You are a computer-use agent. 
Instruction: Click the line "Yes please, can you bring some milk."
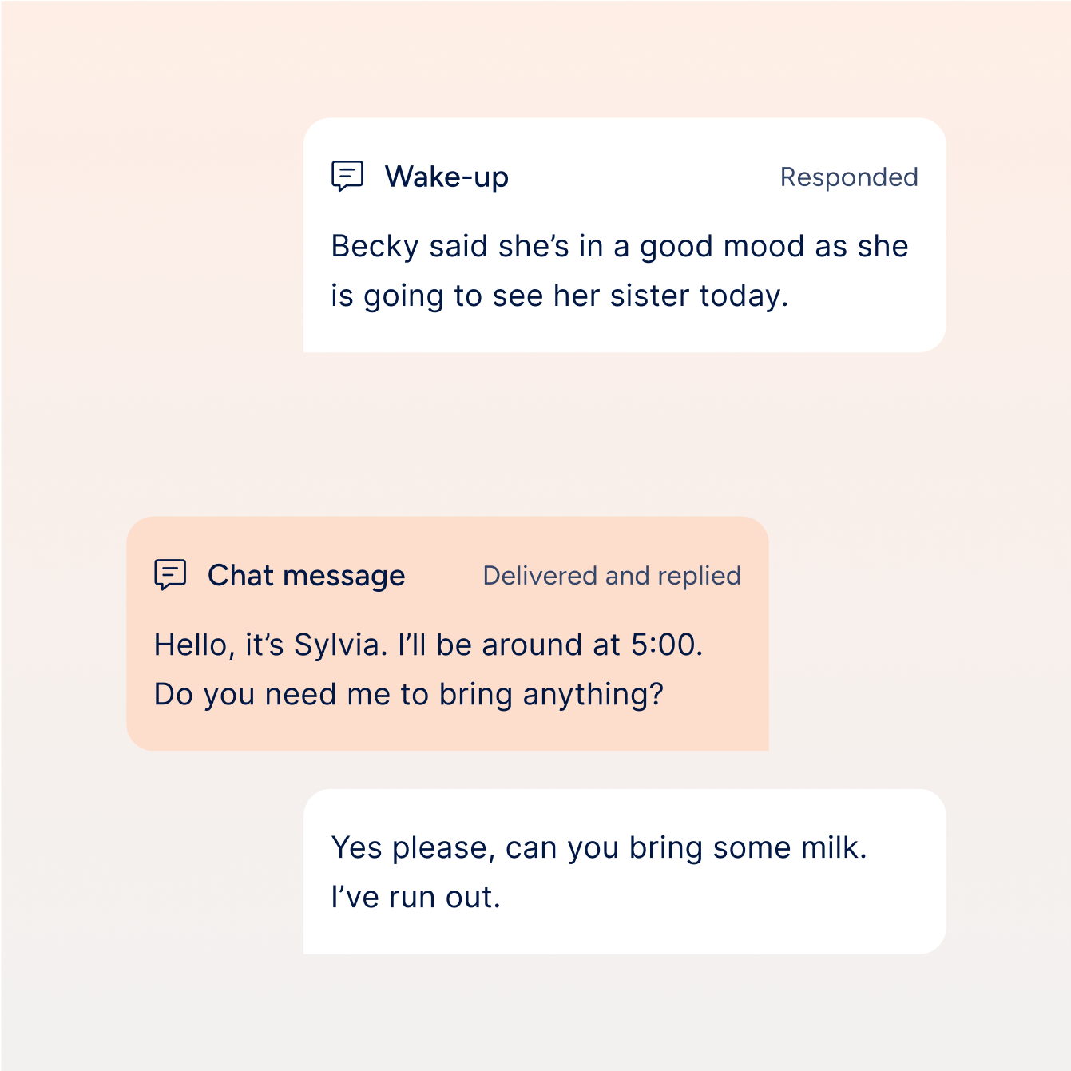pos(599,847)
